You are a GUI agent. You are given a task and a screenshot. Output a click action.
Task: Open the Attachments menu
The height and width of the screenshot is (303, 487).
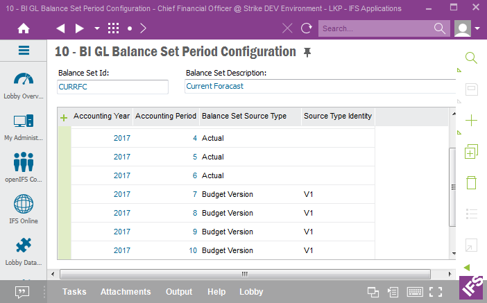coord(126,292)
